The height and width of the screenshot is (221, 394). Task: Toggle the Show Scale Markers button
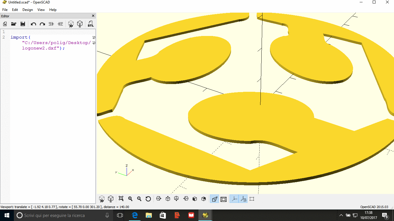click(x=243, y=199)
